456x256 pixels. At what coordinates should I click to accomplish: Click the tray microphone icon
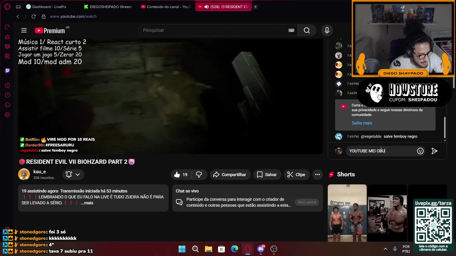[395, 249]
